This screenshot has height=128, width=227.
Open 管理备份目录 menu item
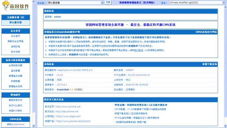tap(16, 86)
